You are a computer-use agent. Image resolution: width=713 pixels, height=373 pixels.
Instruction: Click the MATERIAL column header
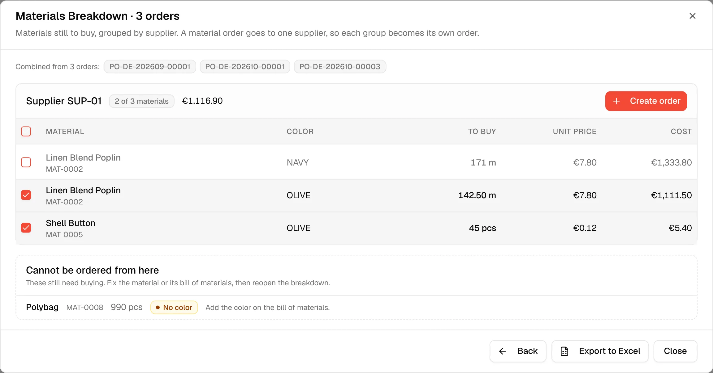[65, 132]
